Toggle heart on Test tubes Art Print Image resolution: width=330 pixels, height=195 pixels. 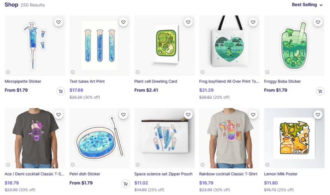click(124, 22)
